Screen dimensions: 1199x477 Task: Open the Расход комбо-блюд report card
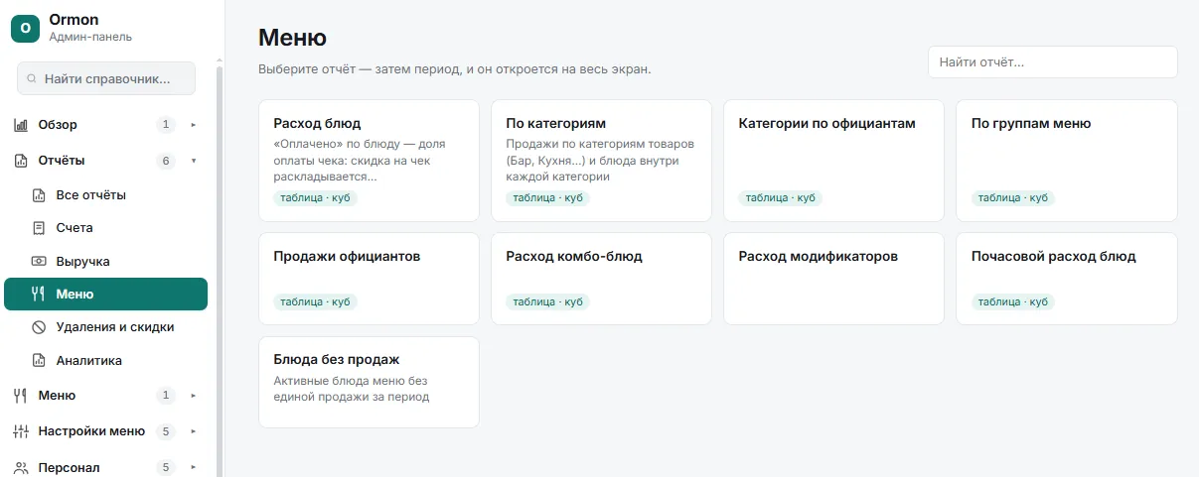coord(601,279)
